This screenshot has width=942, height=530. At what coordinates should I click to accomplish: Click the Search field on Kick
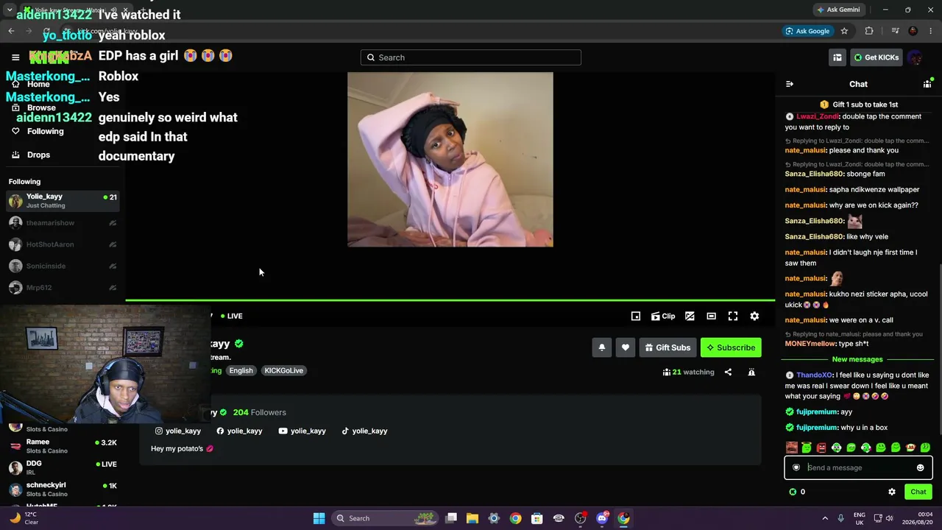[471, 57]
